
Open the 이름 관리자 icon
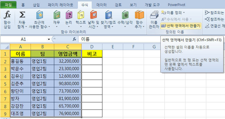[x=154, y=15]
